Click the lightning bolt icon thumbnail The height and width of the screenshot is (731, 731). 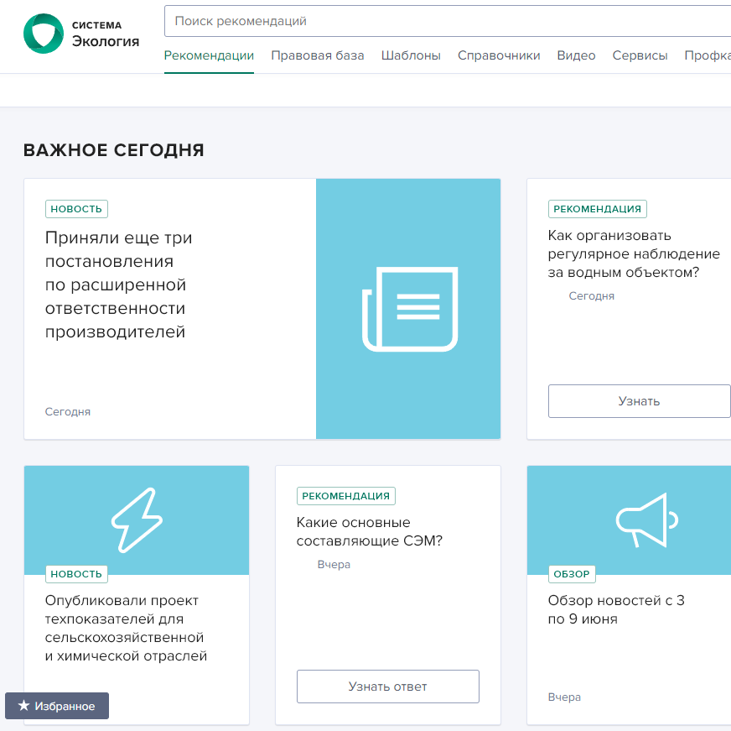(x=137, y=520)
